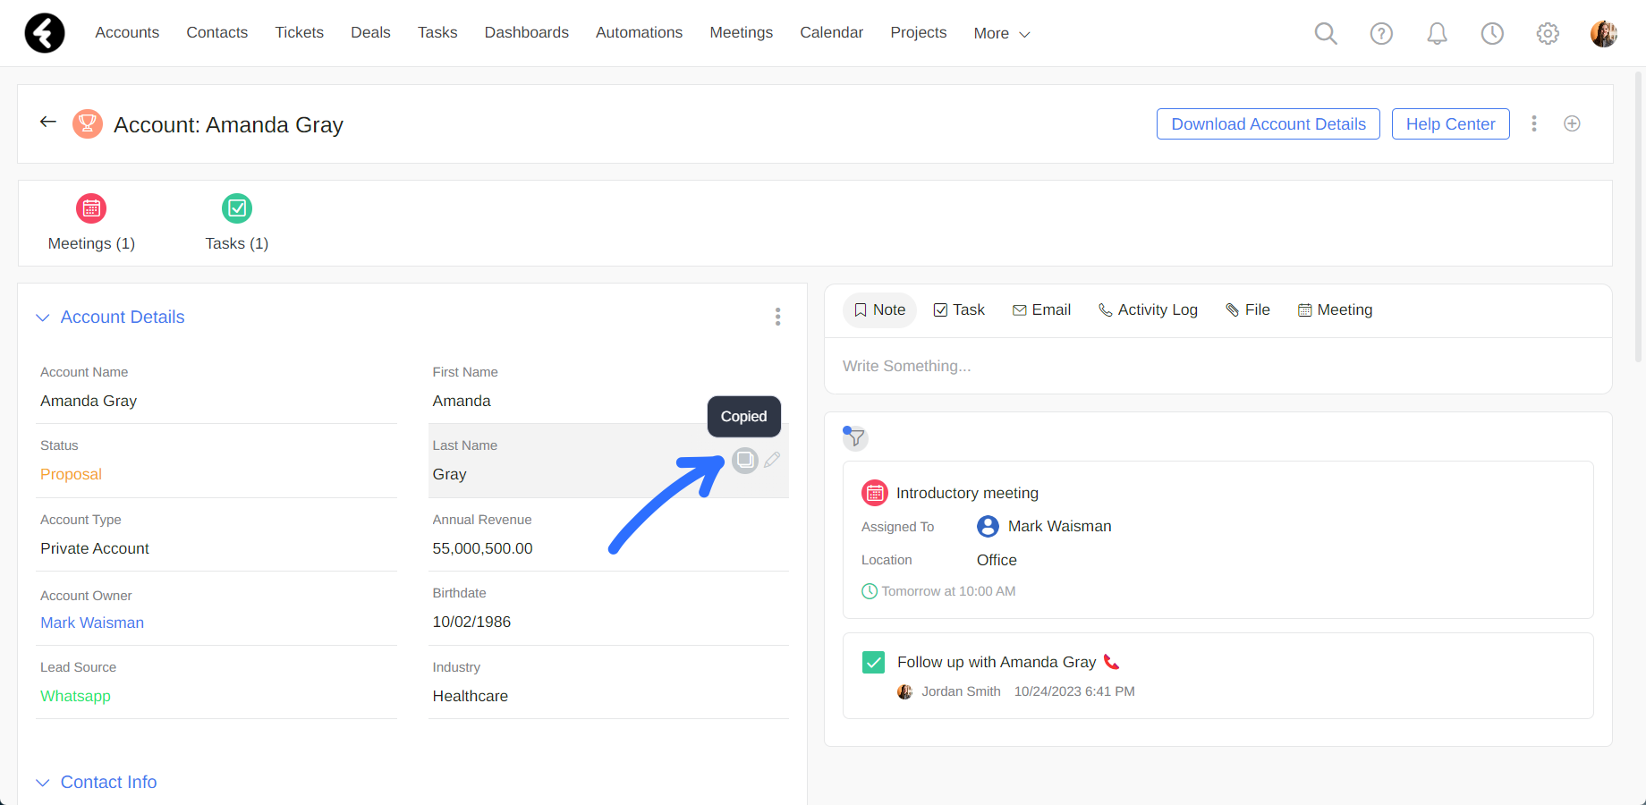Open the Tickets menu
This screenshot has height=805, width=1646.
(x=300, y=32)
